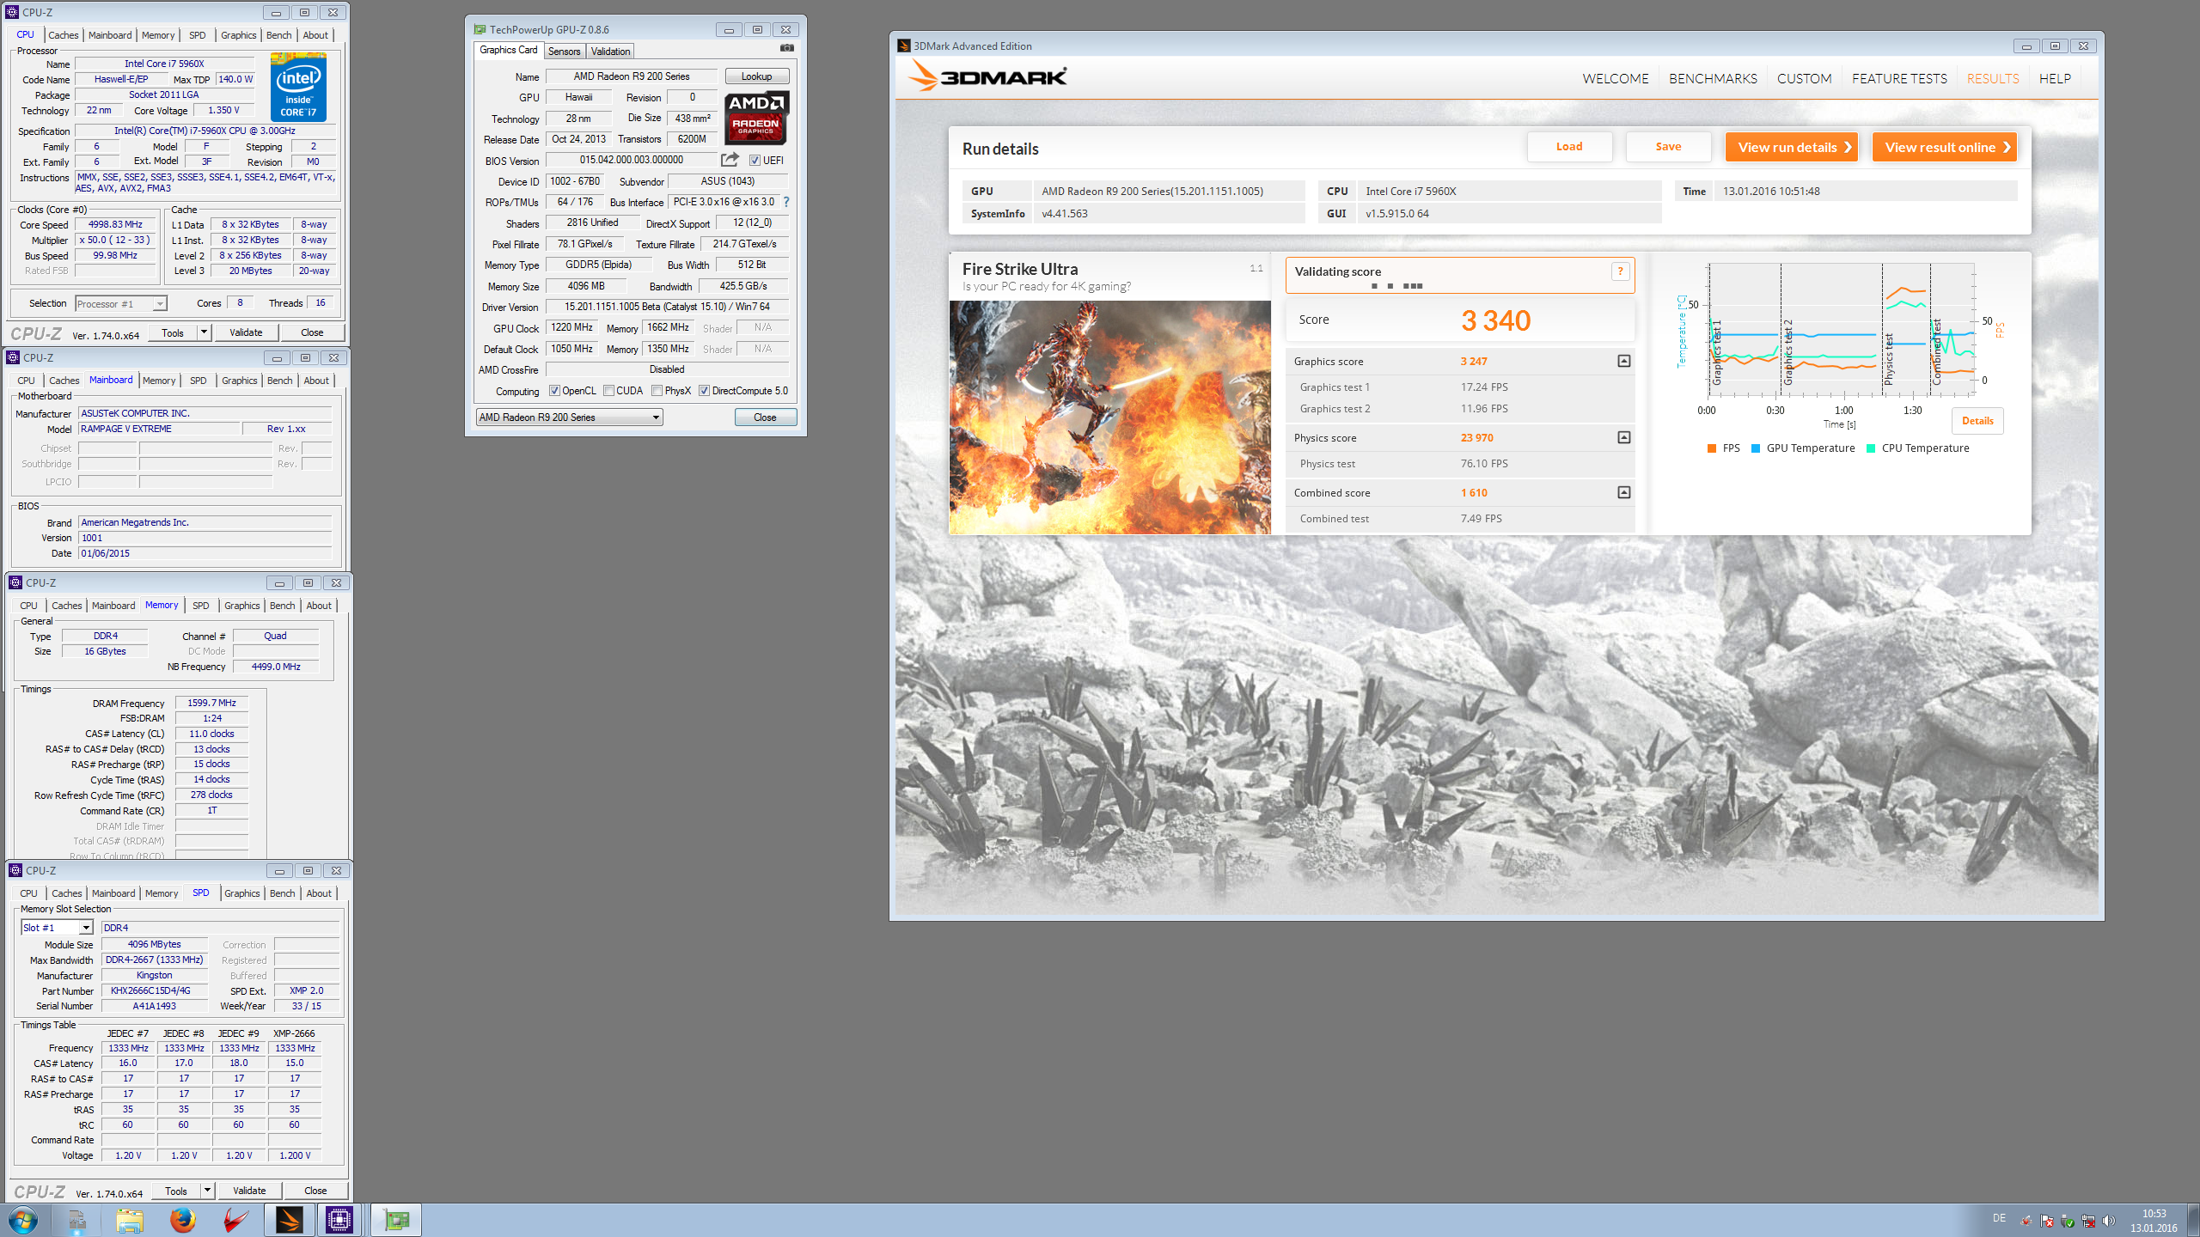The height and width of the screenshot is (1237, 2200).
Task: Toggle the PhysX checkbox in GPU-Z
Action: [657, 391]
